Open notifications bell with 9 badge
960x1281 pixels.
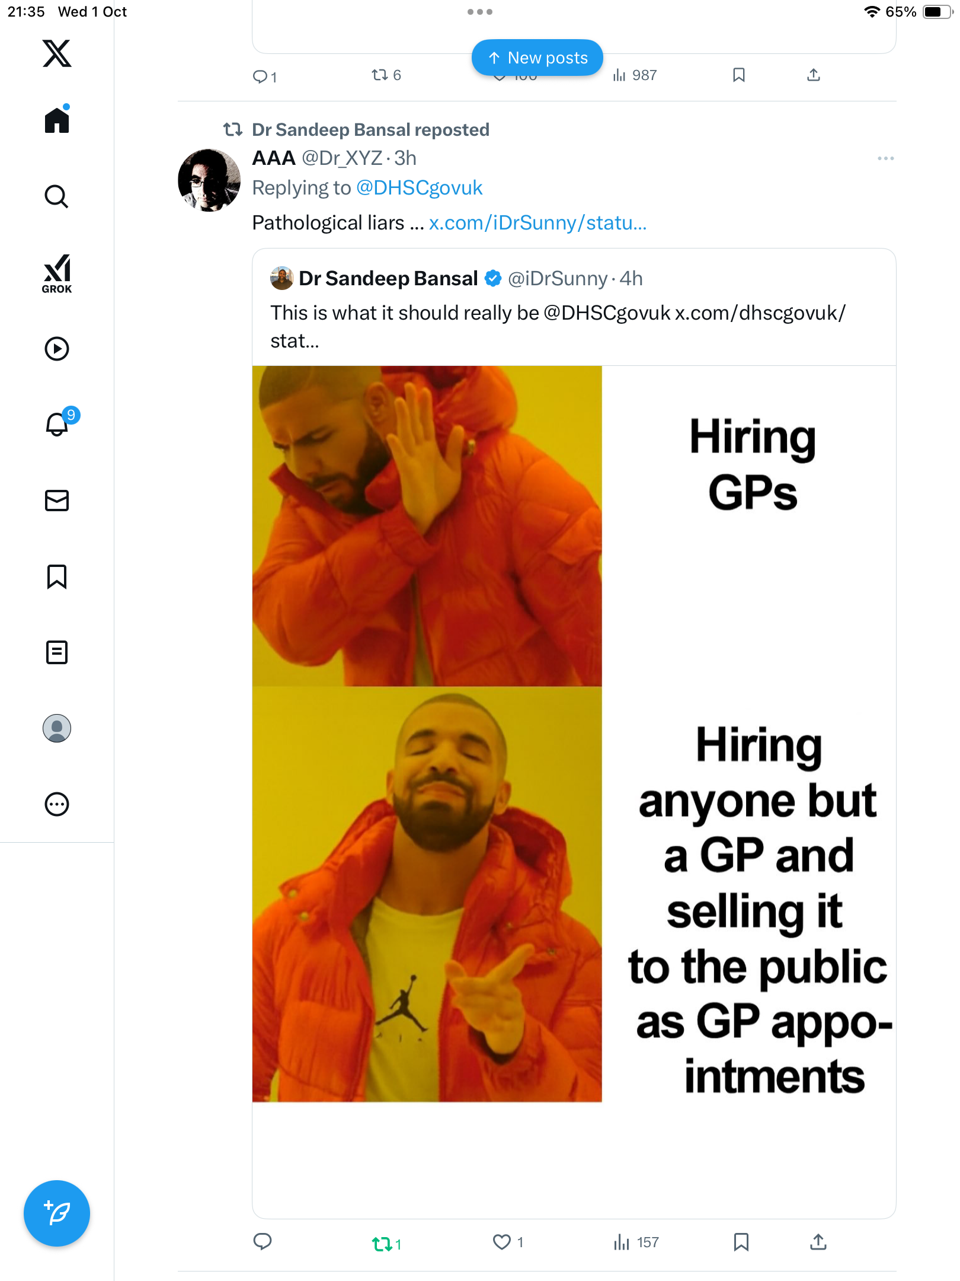pyautogui.click(x=58, y=424)
